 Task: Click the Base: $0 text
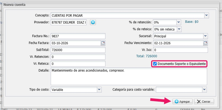[192, 22]
